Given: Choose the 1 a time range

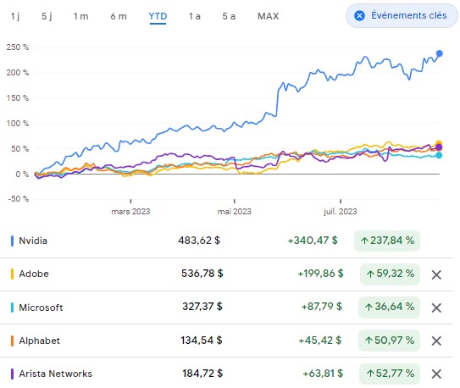Looking at the screenshot, I should pos(195,16).
